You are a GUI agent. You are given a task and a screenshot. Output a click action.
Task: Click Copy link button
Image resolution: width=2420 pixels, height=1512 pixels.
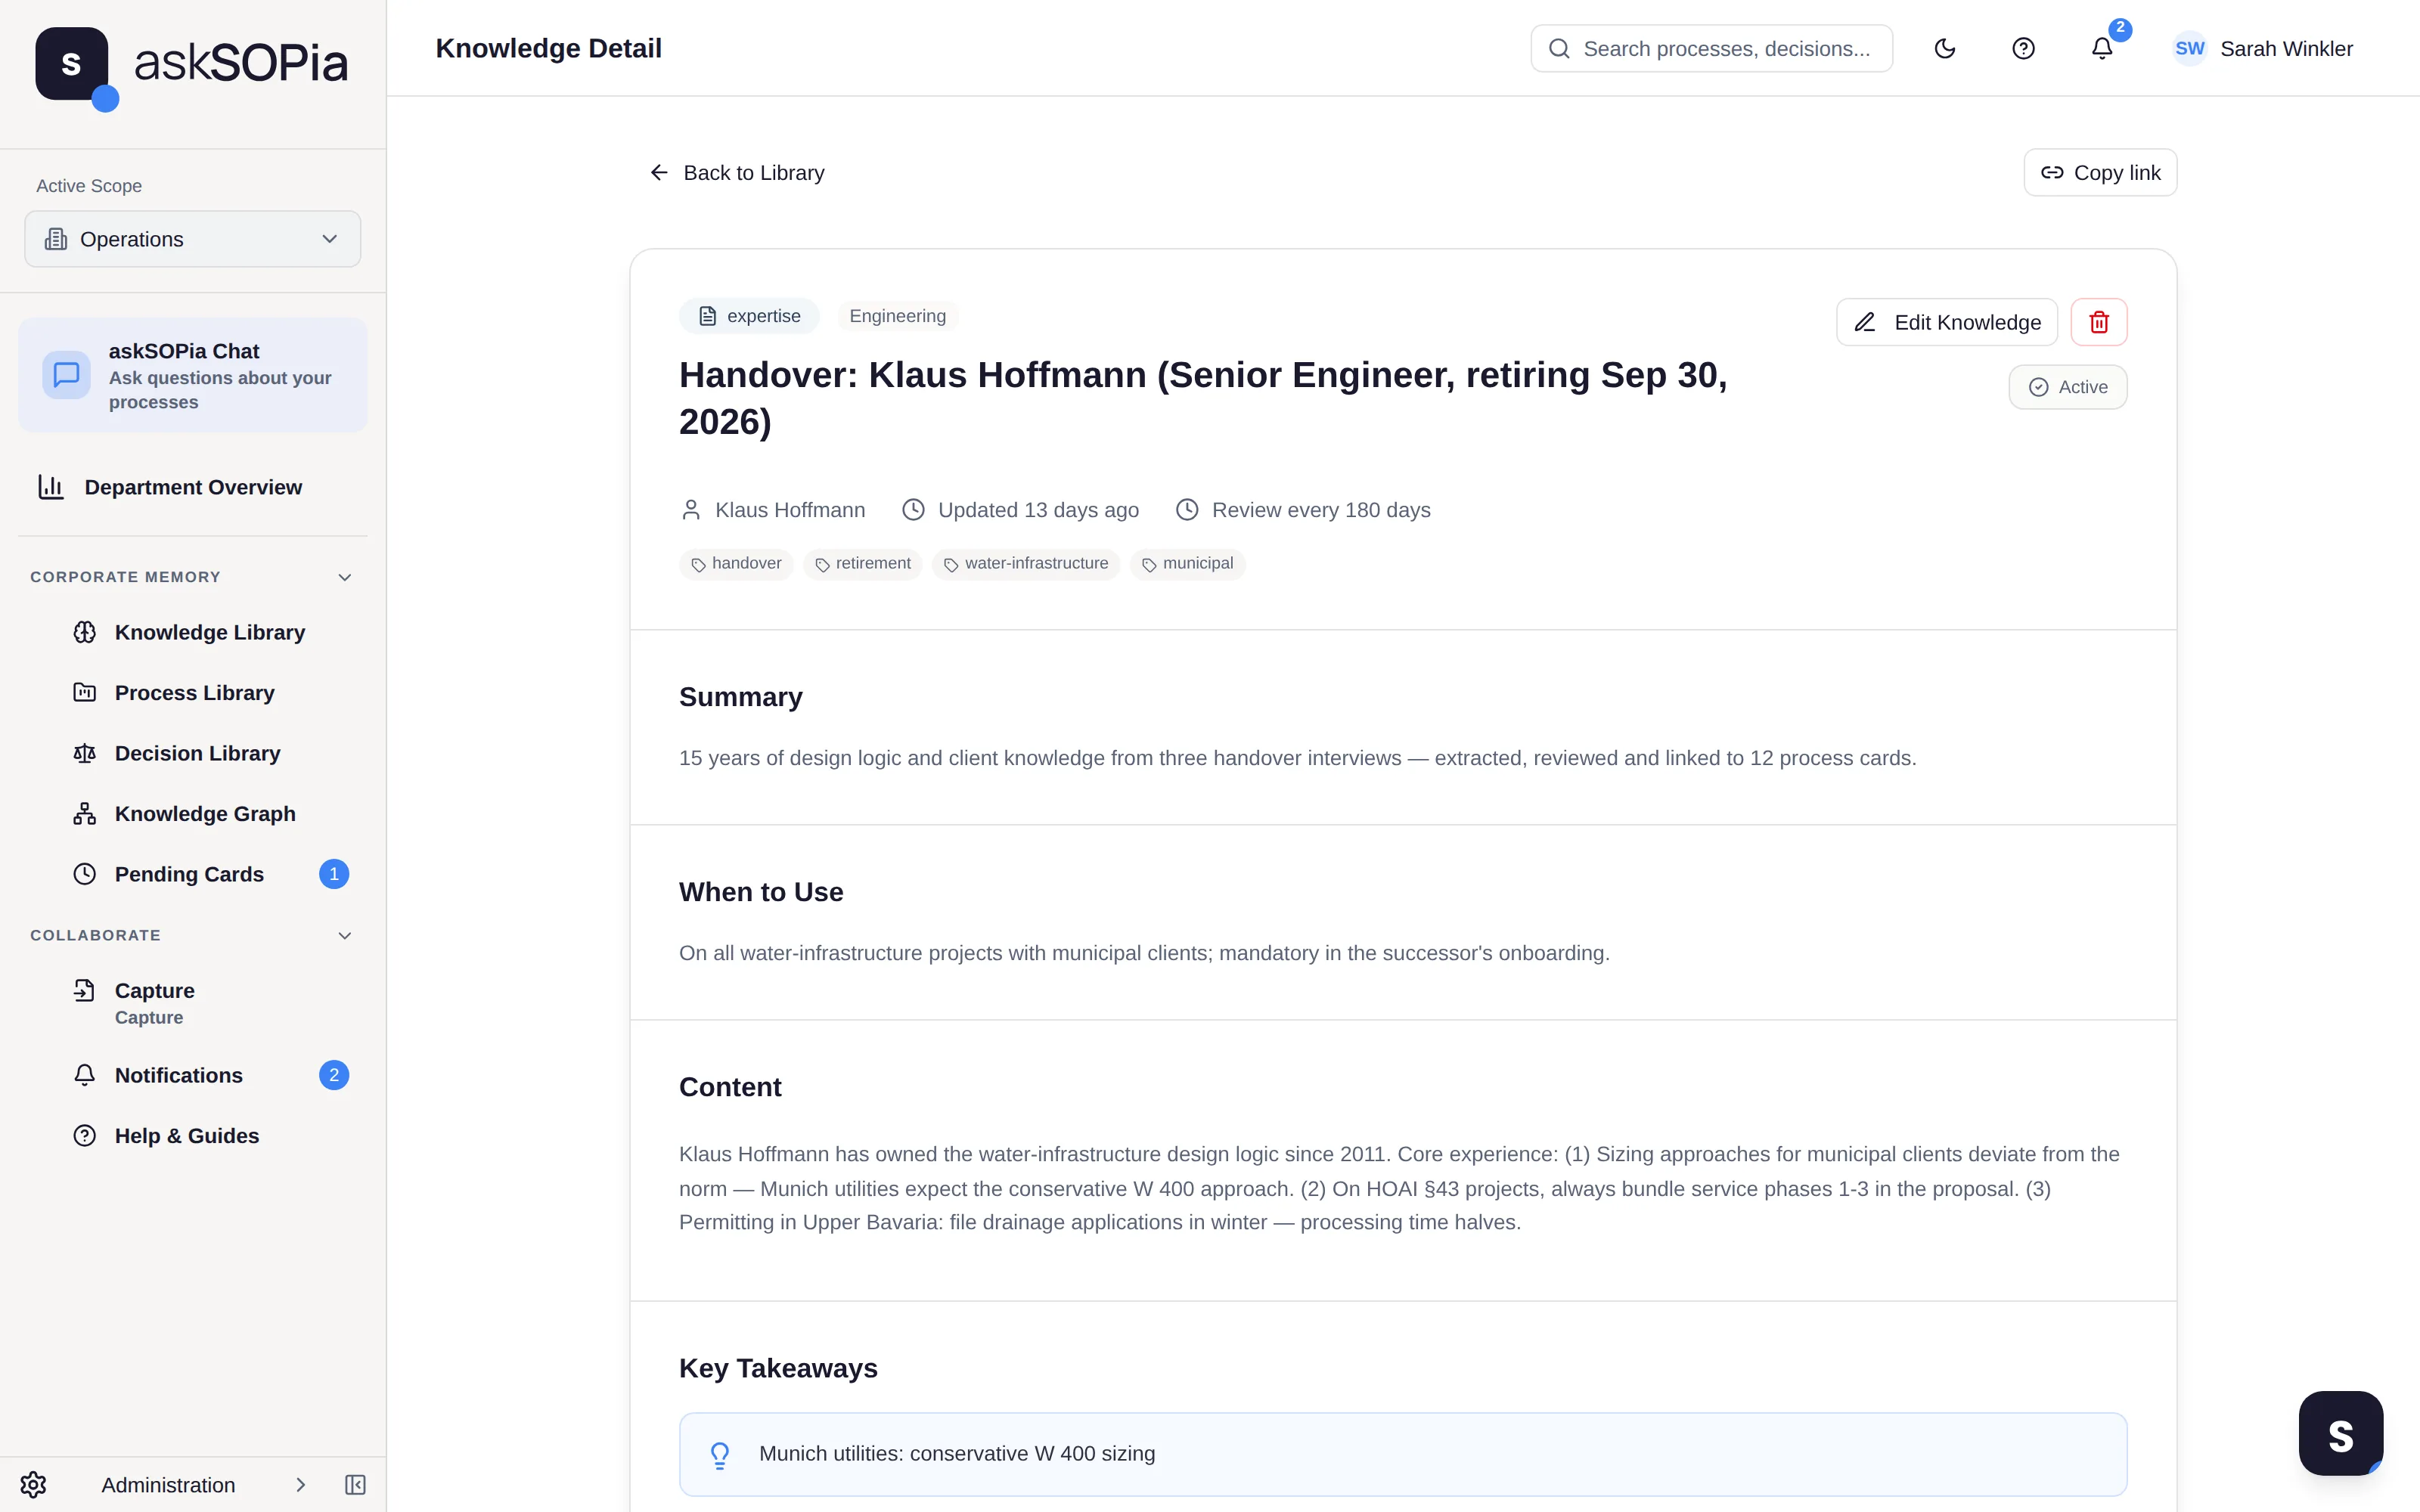pos(2100,173)
